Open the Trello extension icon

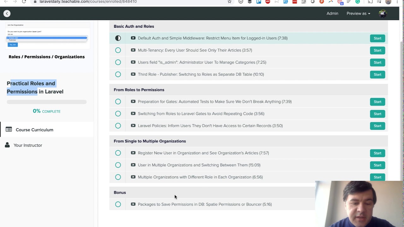click(259, 2)
